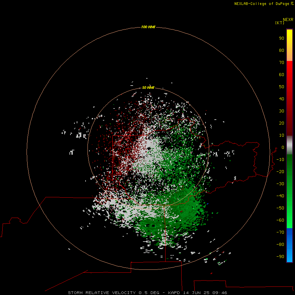
Task: Click the green segment of the color bar
Action: (x=289, y=191)
